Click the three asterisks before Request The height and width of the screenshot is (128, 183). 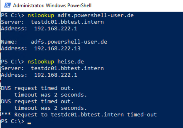click(x=6, y=114)
